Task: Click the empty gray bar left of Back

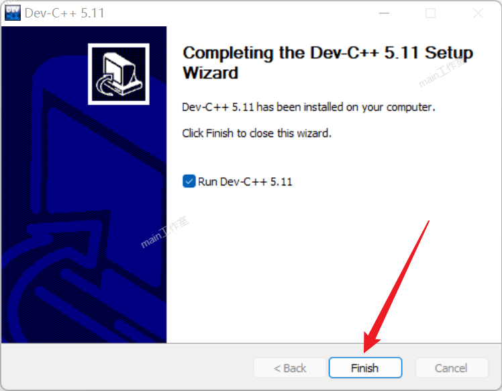Action: [128, 367]
